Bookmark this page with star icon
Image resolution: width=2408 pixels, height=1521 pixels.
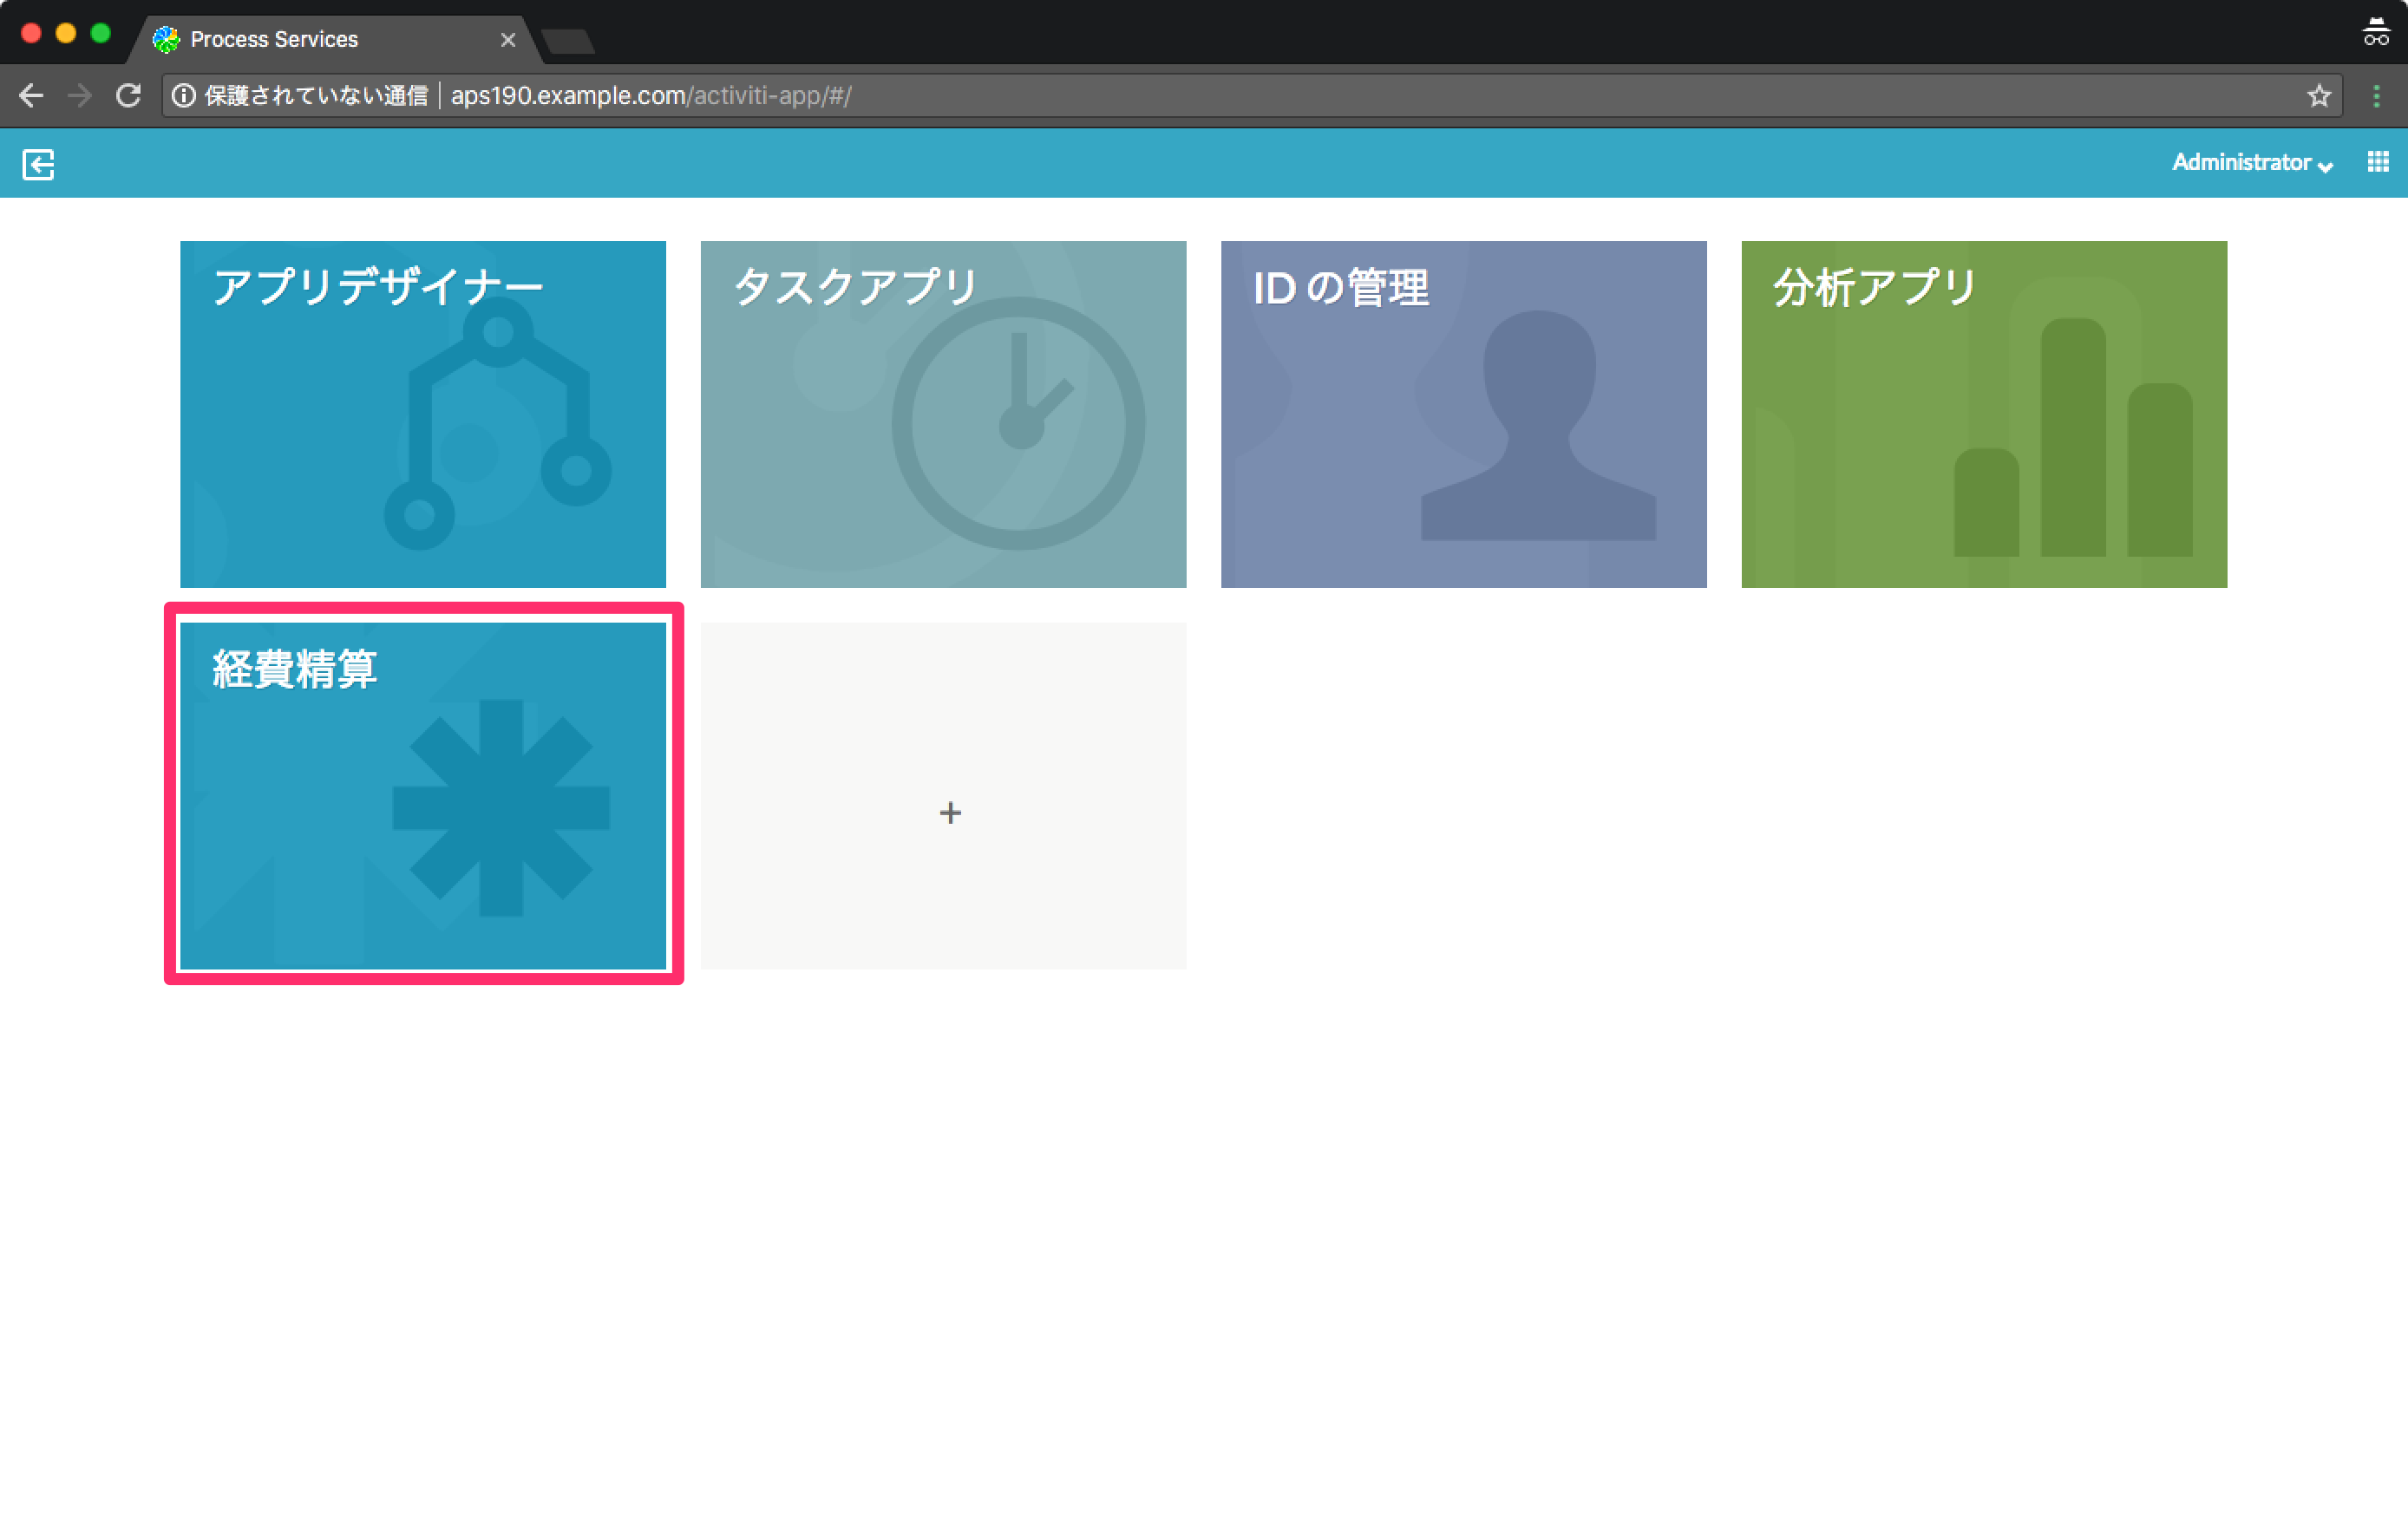pyautogui.click(x=2319, y=96)
